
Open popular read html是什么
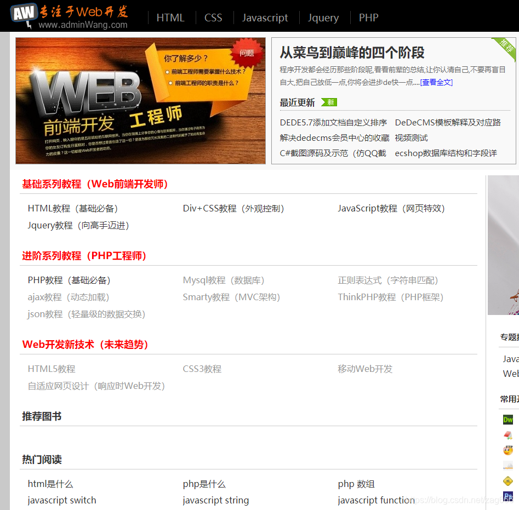tap(50, 484)
